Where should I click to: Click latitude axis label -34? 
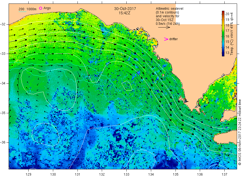3,83
